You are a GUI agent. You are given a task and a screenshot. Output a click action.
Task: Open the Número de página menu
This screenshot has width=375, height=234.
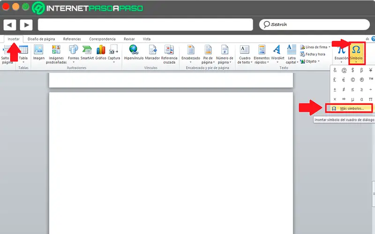(225, 54)
